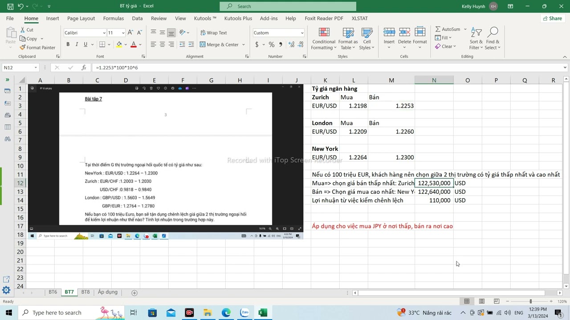The width and height of the screenshot is (570, 320).
Task: Open the Fill dropdown menu
Action: (x=443, y=38)
